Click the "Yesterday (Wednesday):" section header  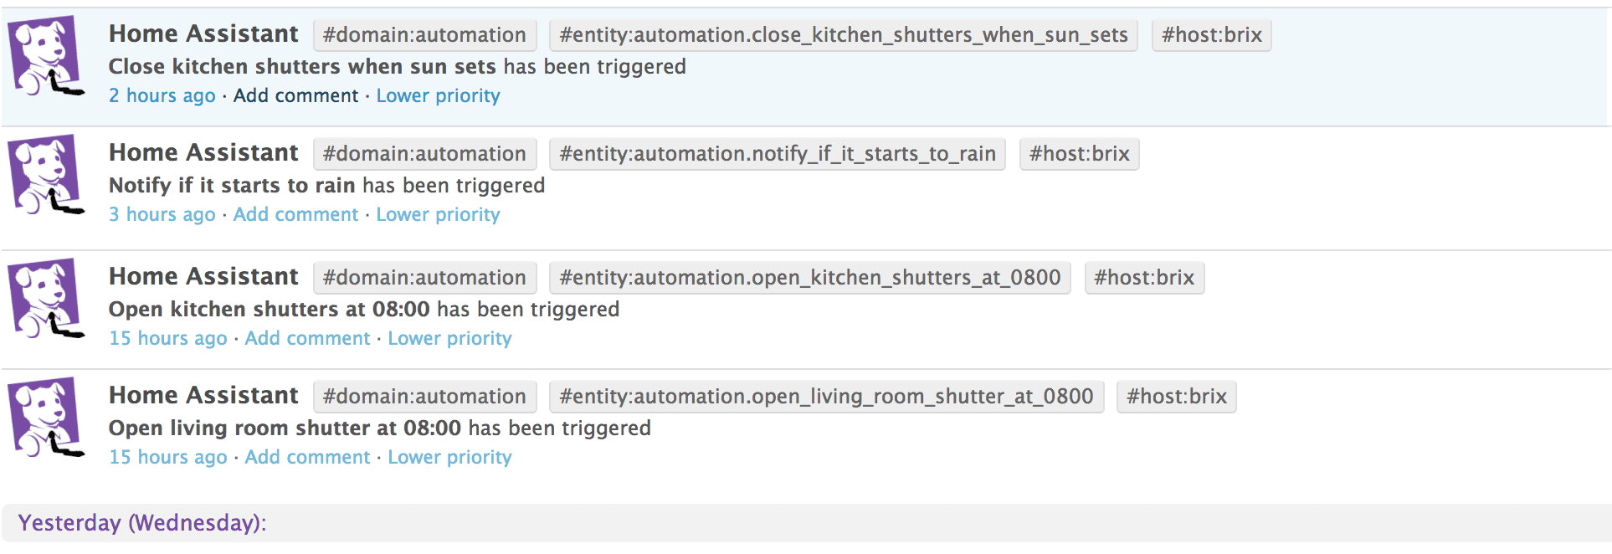[x=142, y=523]
